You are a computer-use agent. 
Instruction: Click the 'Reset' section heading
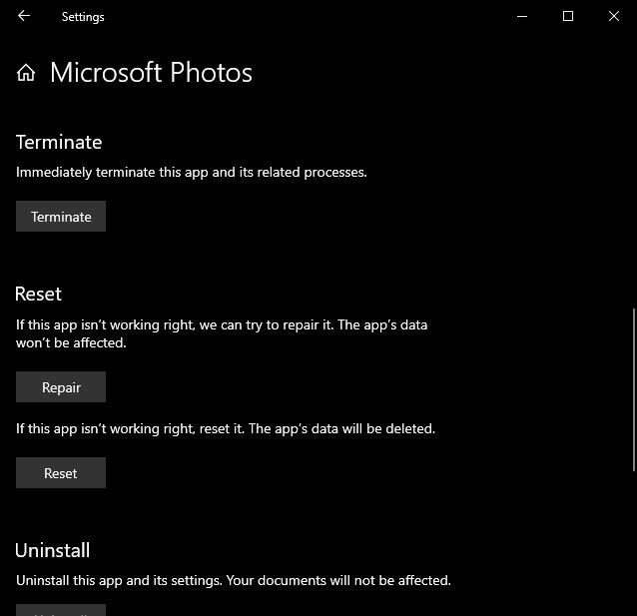[38, 294]
